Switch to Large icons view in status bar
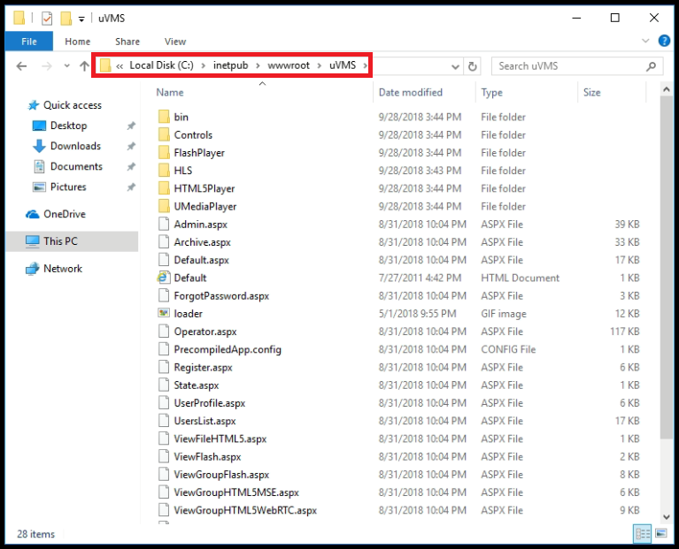Screen dimensions: 679x549 pos(660,533)
